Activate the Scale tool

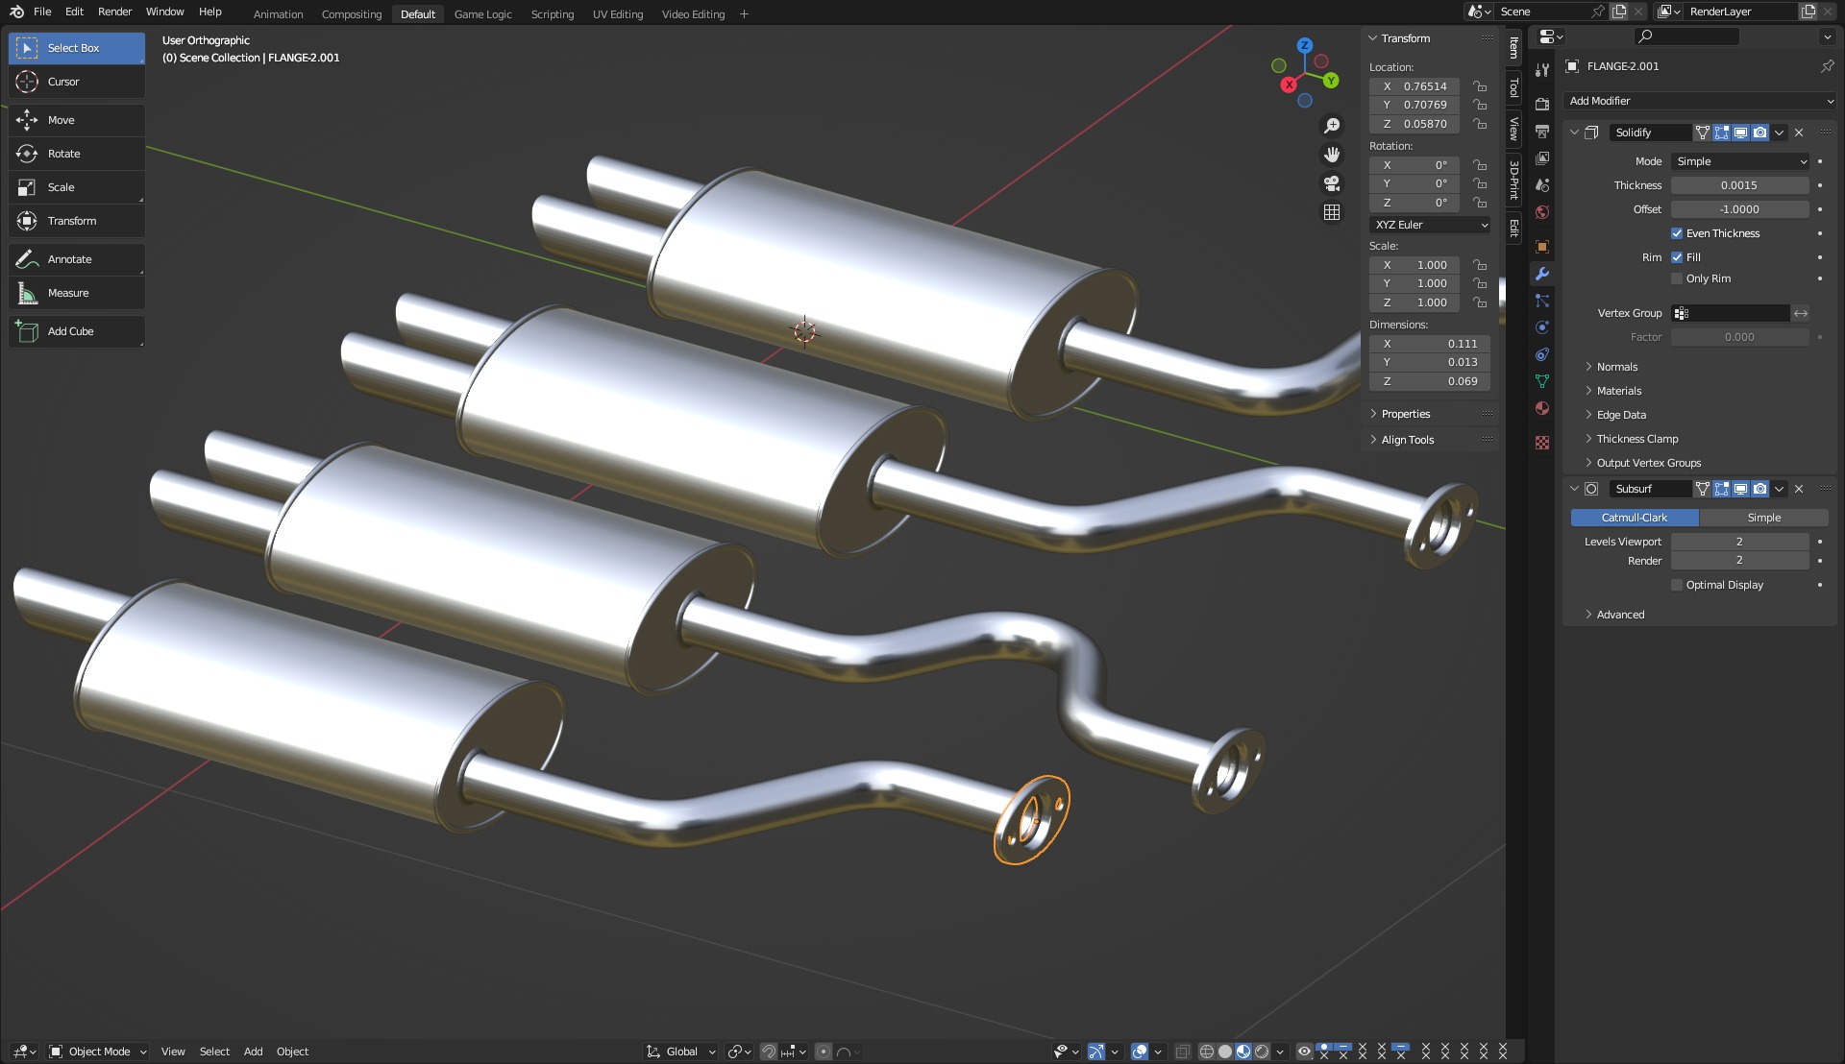[77, 187]
